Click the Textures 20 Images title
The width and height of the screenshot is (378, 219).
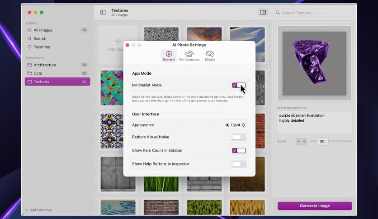(x=119, y=13)
